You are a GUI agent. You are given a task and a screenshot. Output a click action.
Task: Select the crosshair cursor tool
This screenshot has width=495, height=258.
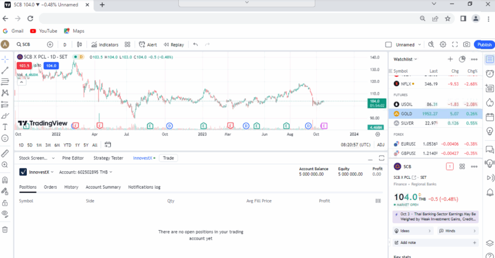pyautogui.click(x=5, y=59)
